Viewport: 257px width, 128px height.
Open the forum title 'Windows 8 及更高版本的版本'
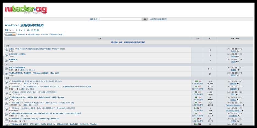24,25
